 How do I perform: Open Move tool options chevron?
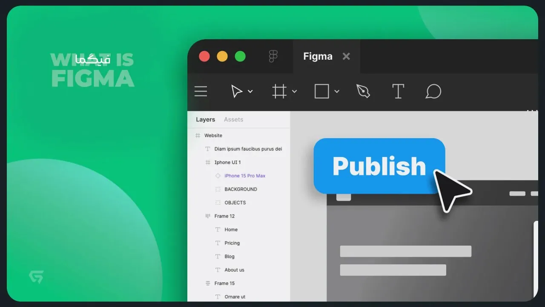[x=250, y=91]
